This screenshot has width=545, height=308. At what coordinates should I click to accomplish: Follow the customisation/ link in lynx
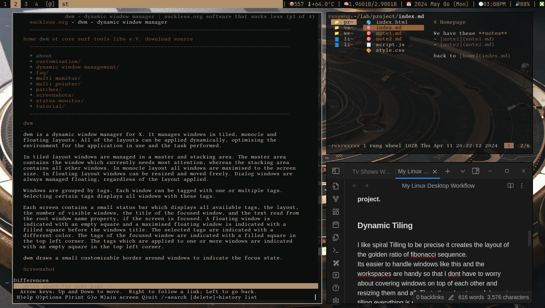(x=59, y=61)
